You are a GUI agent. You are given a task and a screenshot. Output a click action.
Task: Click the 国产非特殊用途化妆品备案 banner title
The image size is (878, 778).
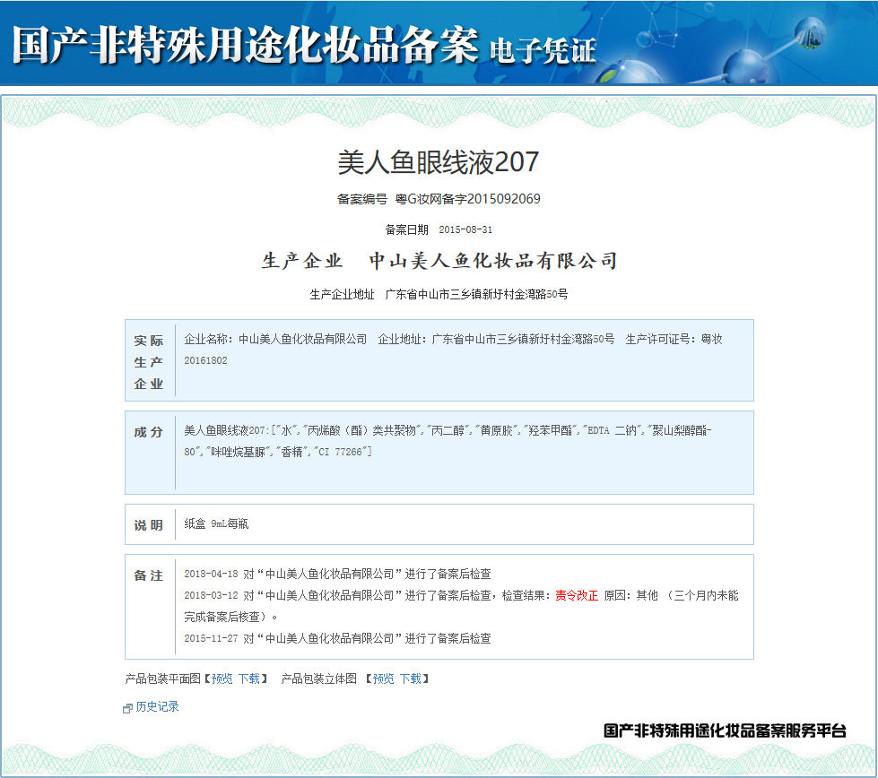244,45
